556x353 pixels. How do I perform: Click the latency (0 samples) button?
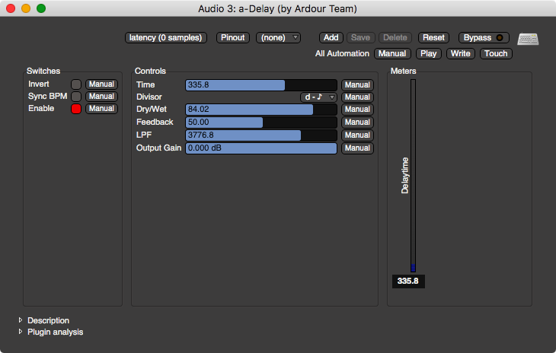click(165, 37)
